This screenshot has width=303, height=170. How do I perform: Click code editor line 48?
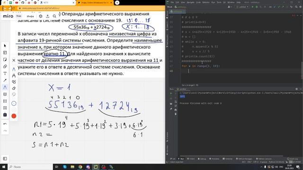241,71
